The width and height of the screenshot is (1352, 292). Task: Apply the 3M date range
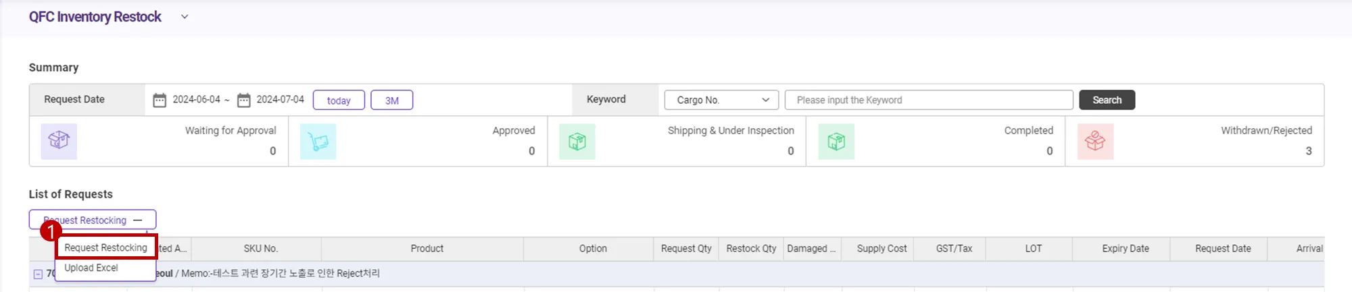(x=392, y=100)
